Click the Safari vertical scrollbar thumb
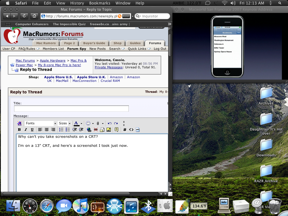 pos(170,45)
